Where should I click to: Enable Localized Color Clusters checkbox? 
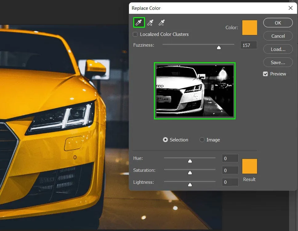click(x=135, y=34)
